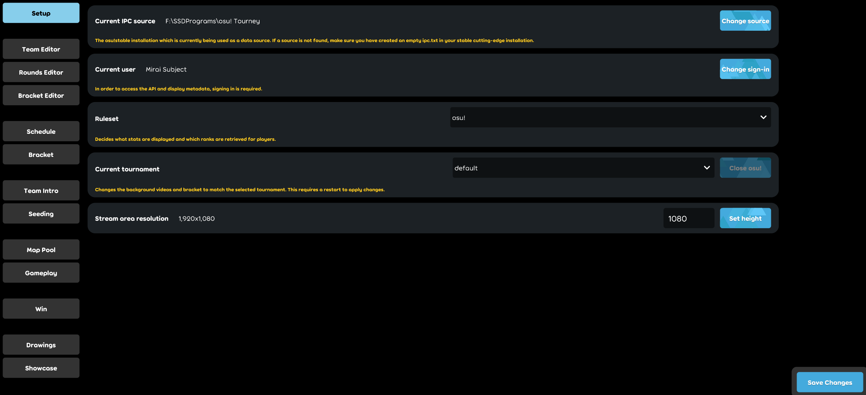Screen dimensions: 866x395
Task: Click the Setup navigation icon
Action: pos(41,13)
